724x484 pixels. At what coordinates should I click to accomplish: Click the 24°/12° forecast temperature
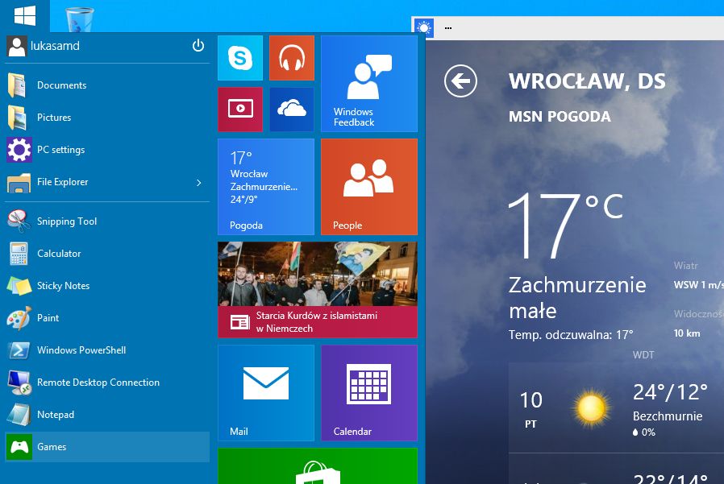[670, 392]
